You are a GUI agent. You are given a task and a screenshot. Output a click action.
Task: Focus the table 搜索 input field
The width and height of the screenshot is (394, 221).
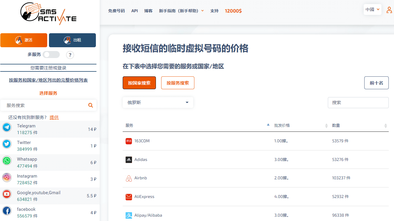point(358,103)
